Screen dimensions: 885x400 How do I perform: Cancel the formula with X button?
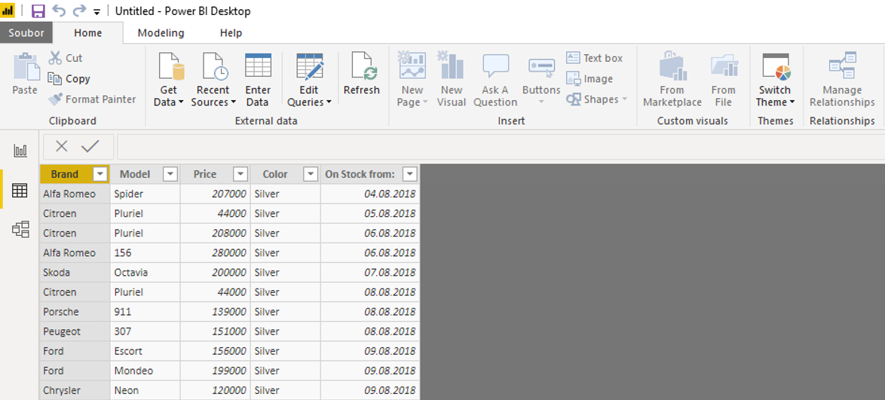(x=62, y=147)
